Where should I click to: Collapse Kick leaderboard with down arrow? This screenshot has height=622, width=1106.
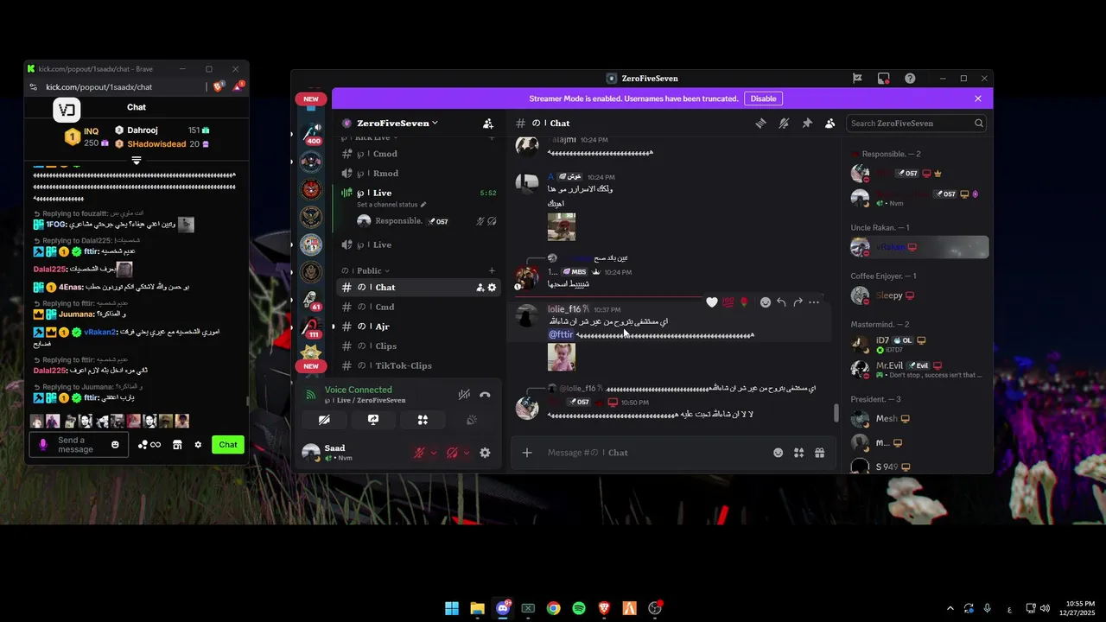(137, 161)
